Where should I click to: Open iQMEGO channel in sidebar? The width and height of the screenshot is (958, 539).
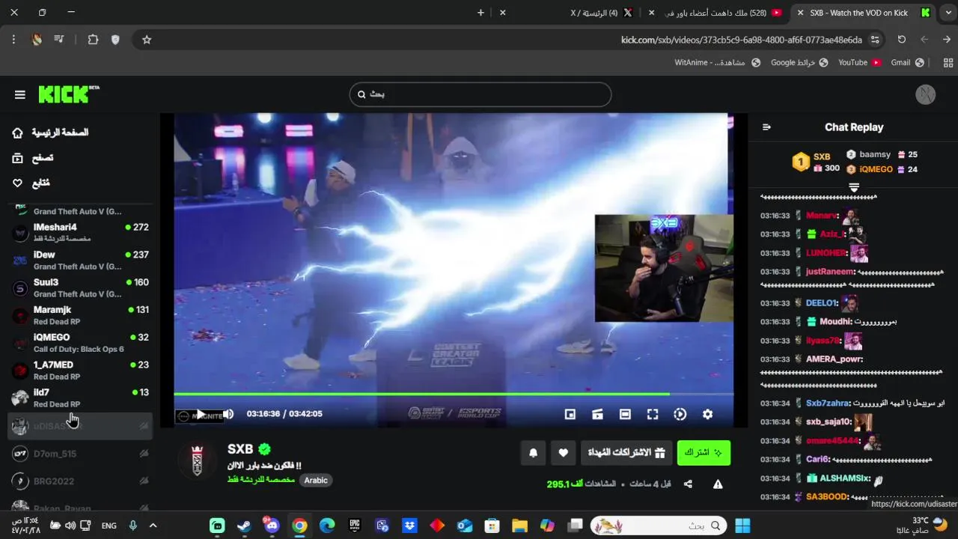coord(80,343)
